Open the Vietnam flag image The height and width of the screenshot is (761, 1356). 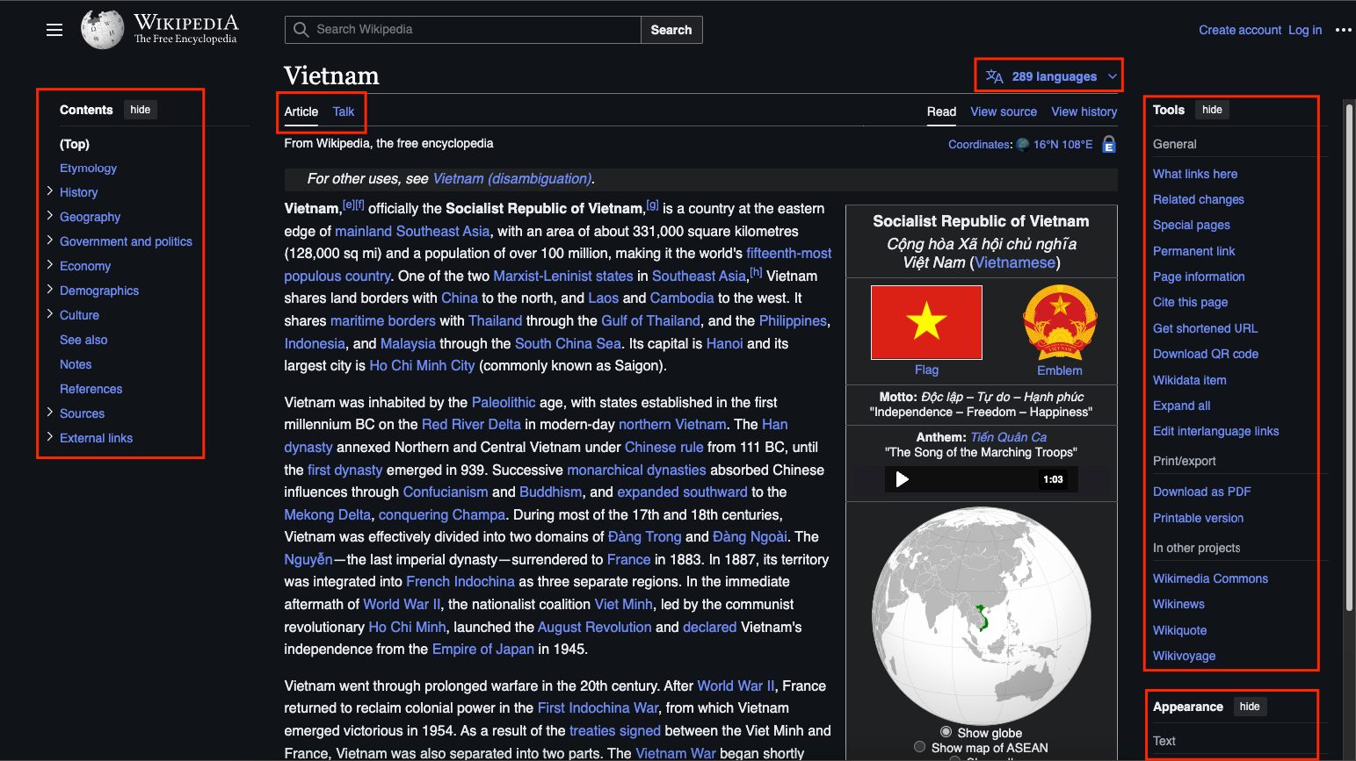tap(926, 322)
